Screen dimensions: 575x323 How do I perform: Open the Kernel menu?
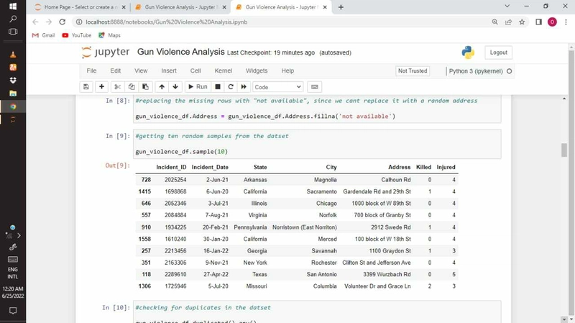223,71
